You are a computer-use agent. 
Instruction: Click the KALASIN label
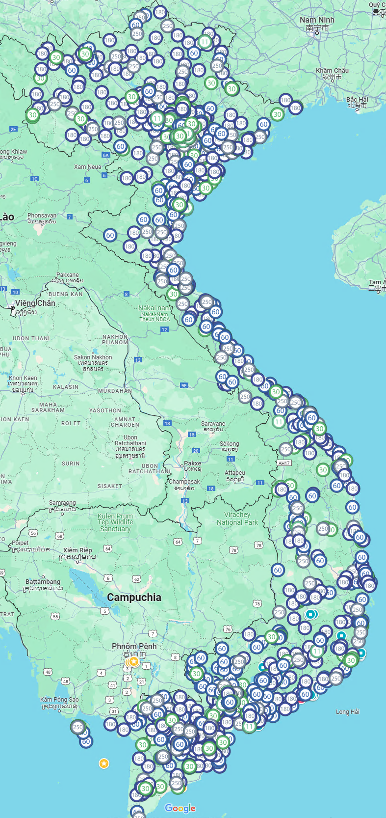(66, 387)
